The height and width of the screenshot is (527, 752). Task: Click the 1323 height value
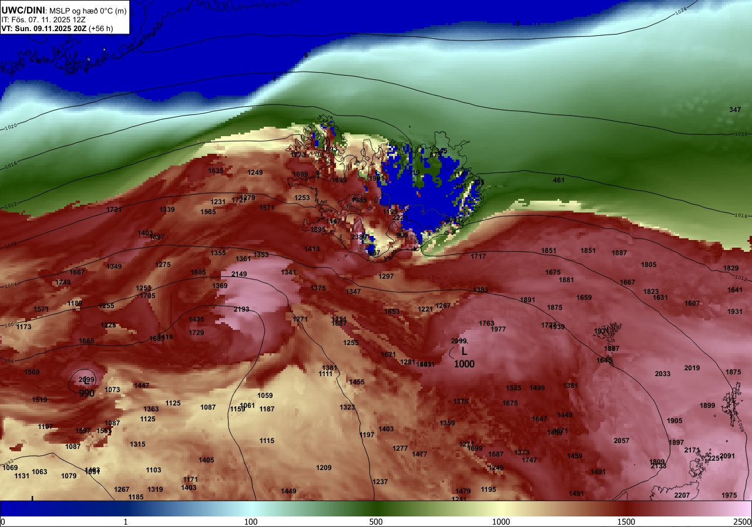(347, 407)
